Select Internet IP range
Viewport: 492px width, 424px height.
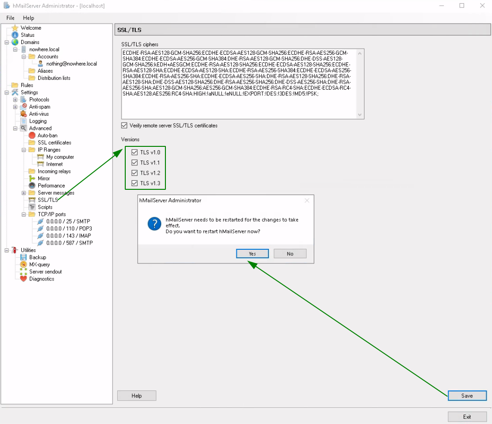pos(54,164)
